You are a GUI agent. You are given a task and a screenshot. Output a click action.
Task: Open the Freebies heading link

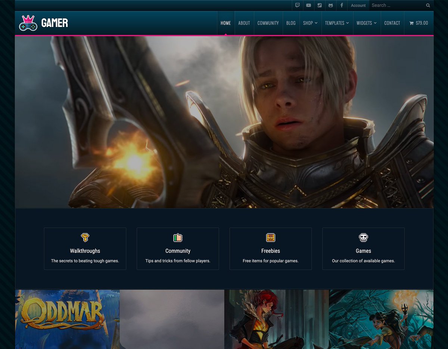pos(271,251)
